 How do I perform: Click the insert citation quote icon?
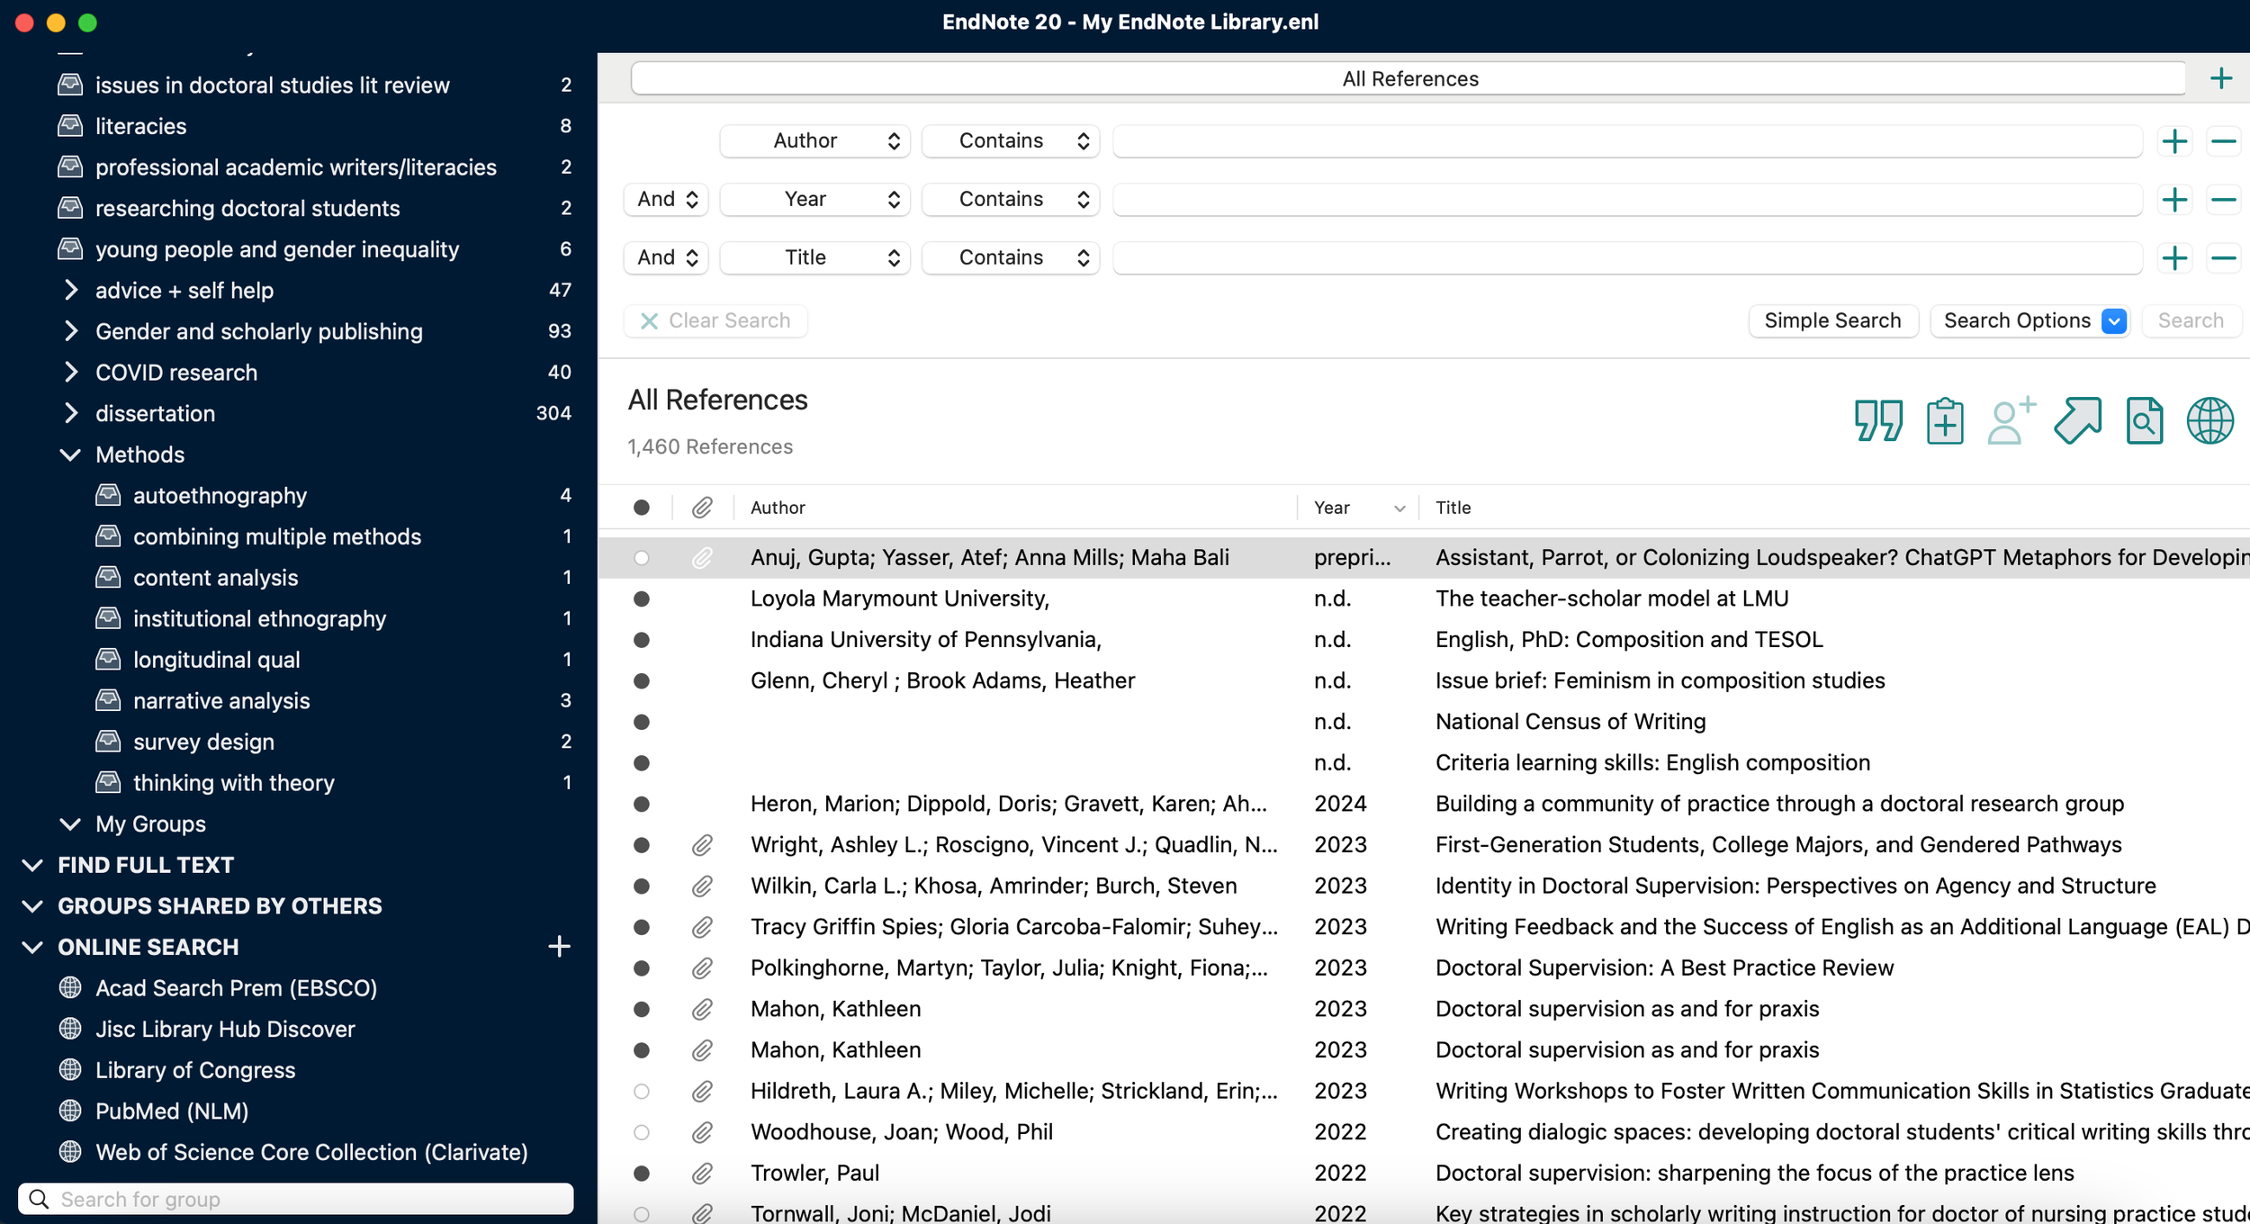click(1878, 420)
